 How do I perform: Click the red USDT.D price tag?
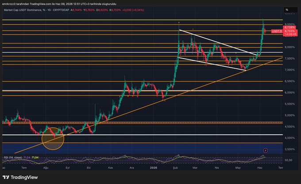tap(277, 31)
